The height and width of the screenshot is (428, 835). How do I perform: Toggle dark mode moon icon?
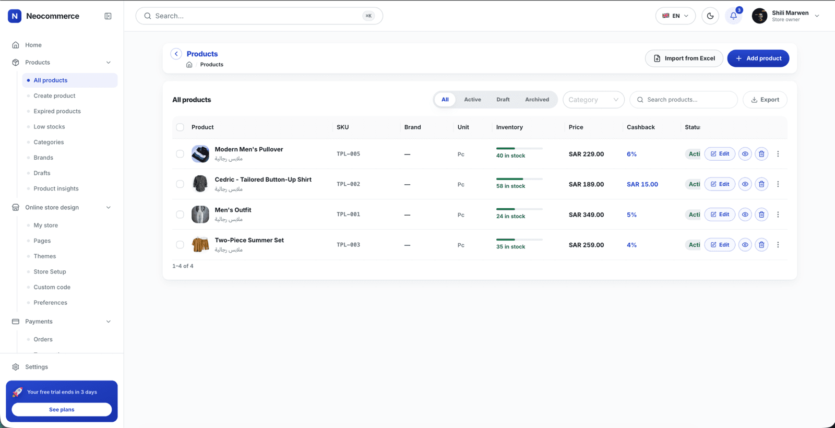tap(710, 16)
